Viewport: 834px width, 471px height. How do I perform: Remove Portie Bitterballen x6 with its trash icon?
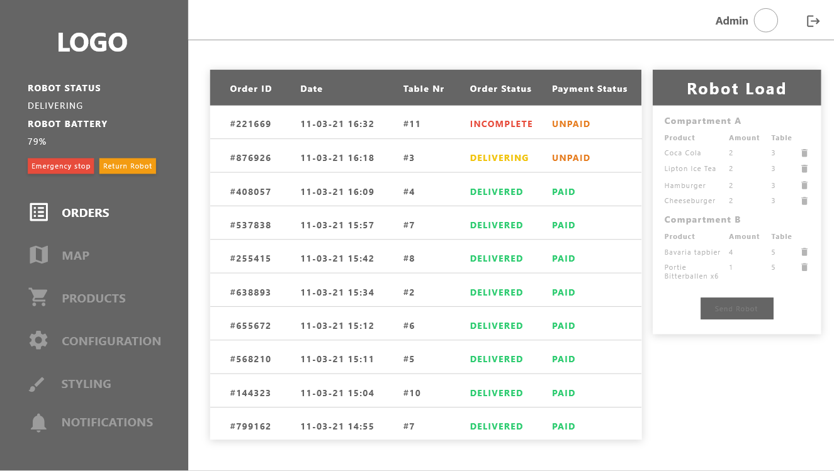[x=804, y=267]
